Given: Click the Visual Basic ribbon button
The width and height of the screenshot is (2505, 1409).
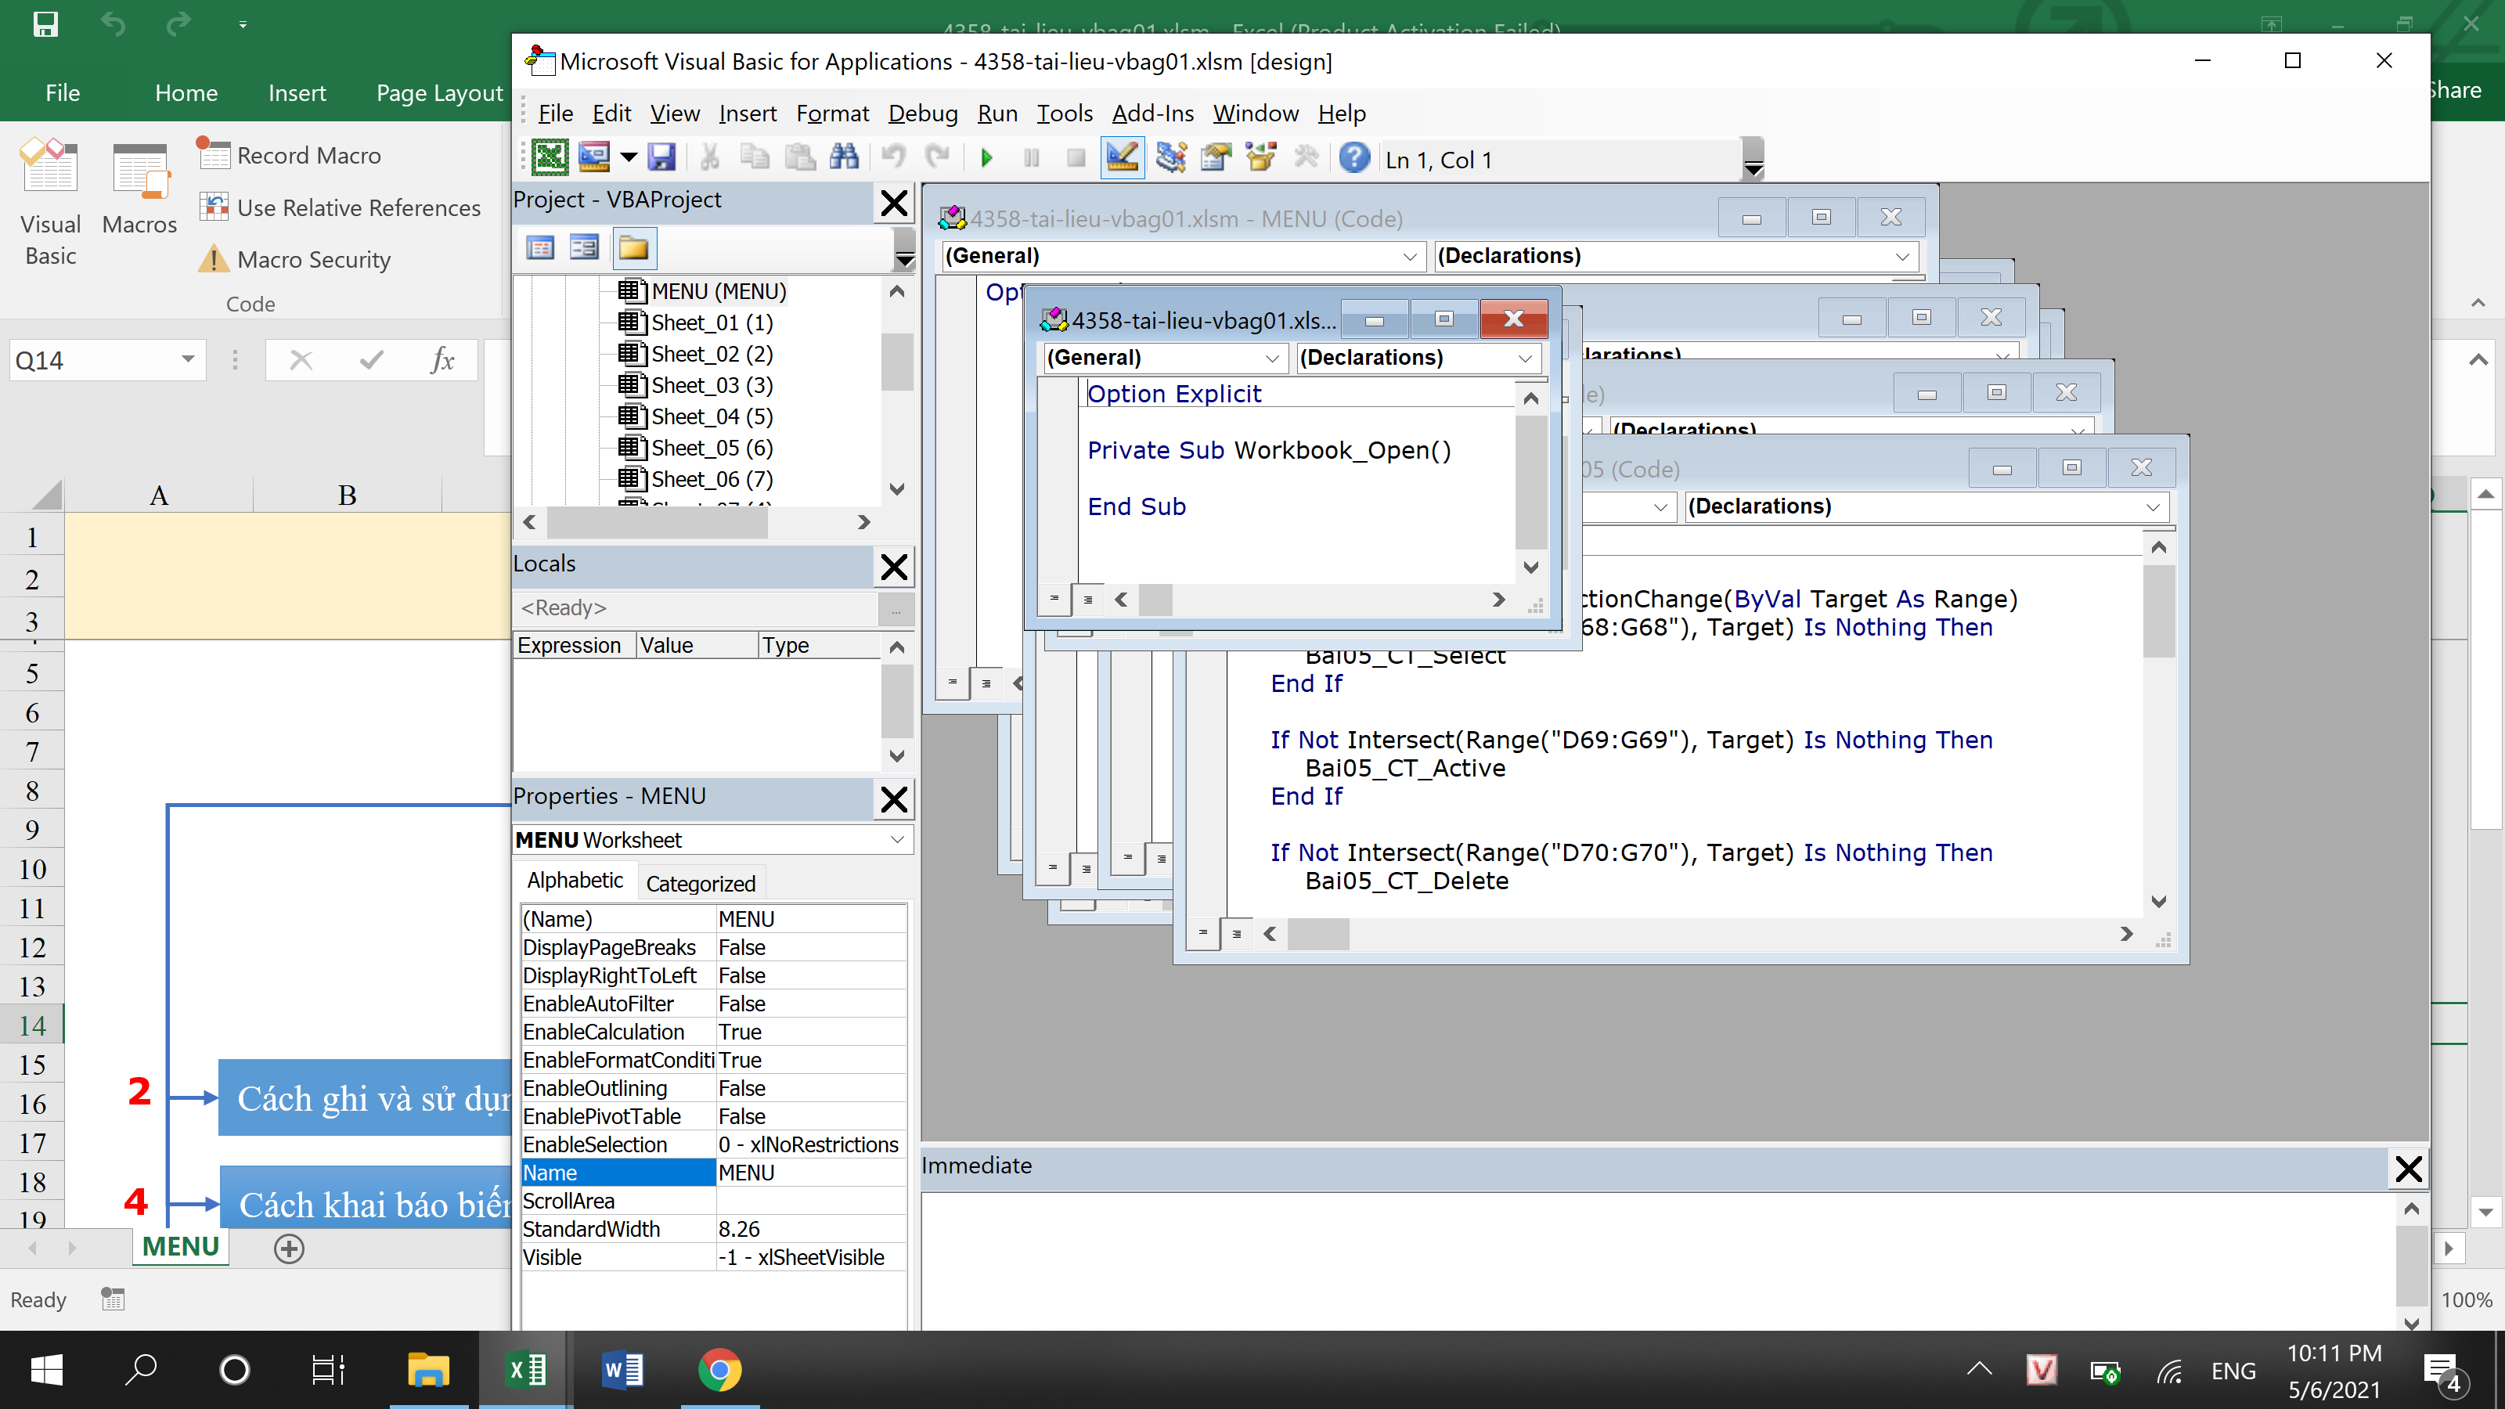Looking at the screenshot, I should 51,202.
